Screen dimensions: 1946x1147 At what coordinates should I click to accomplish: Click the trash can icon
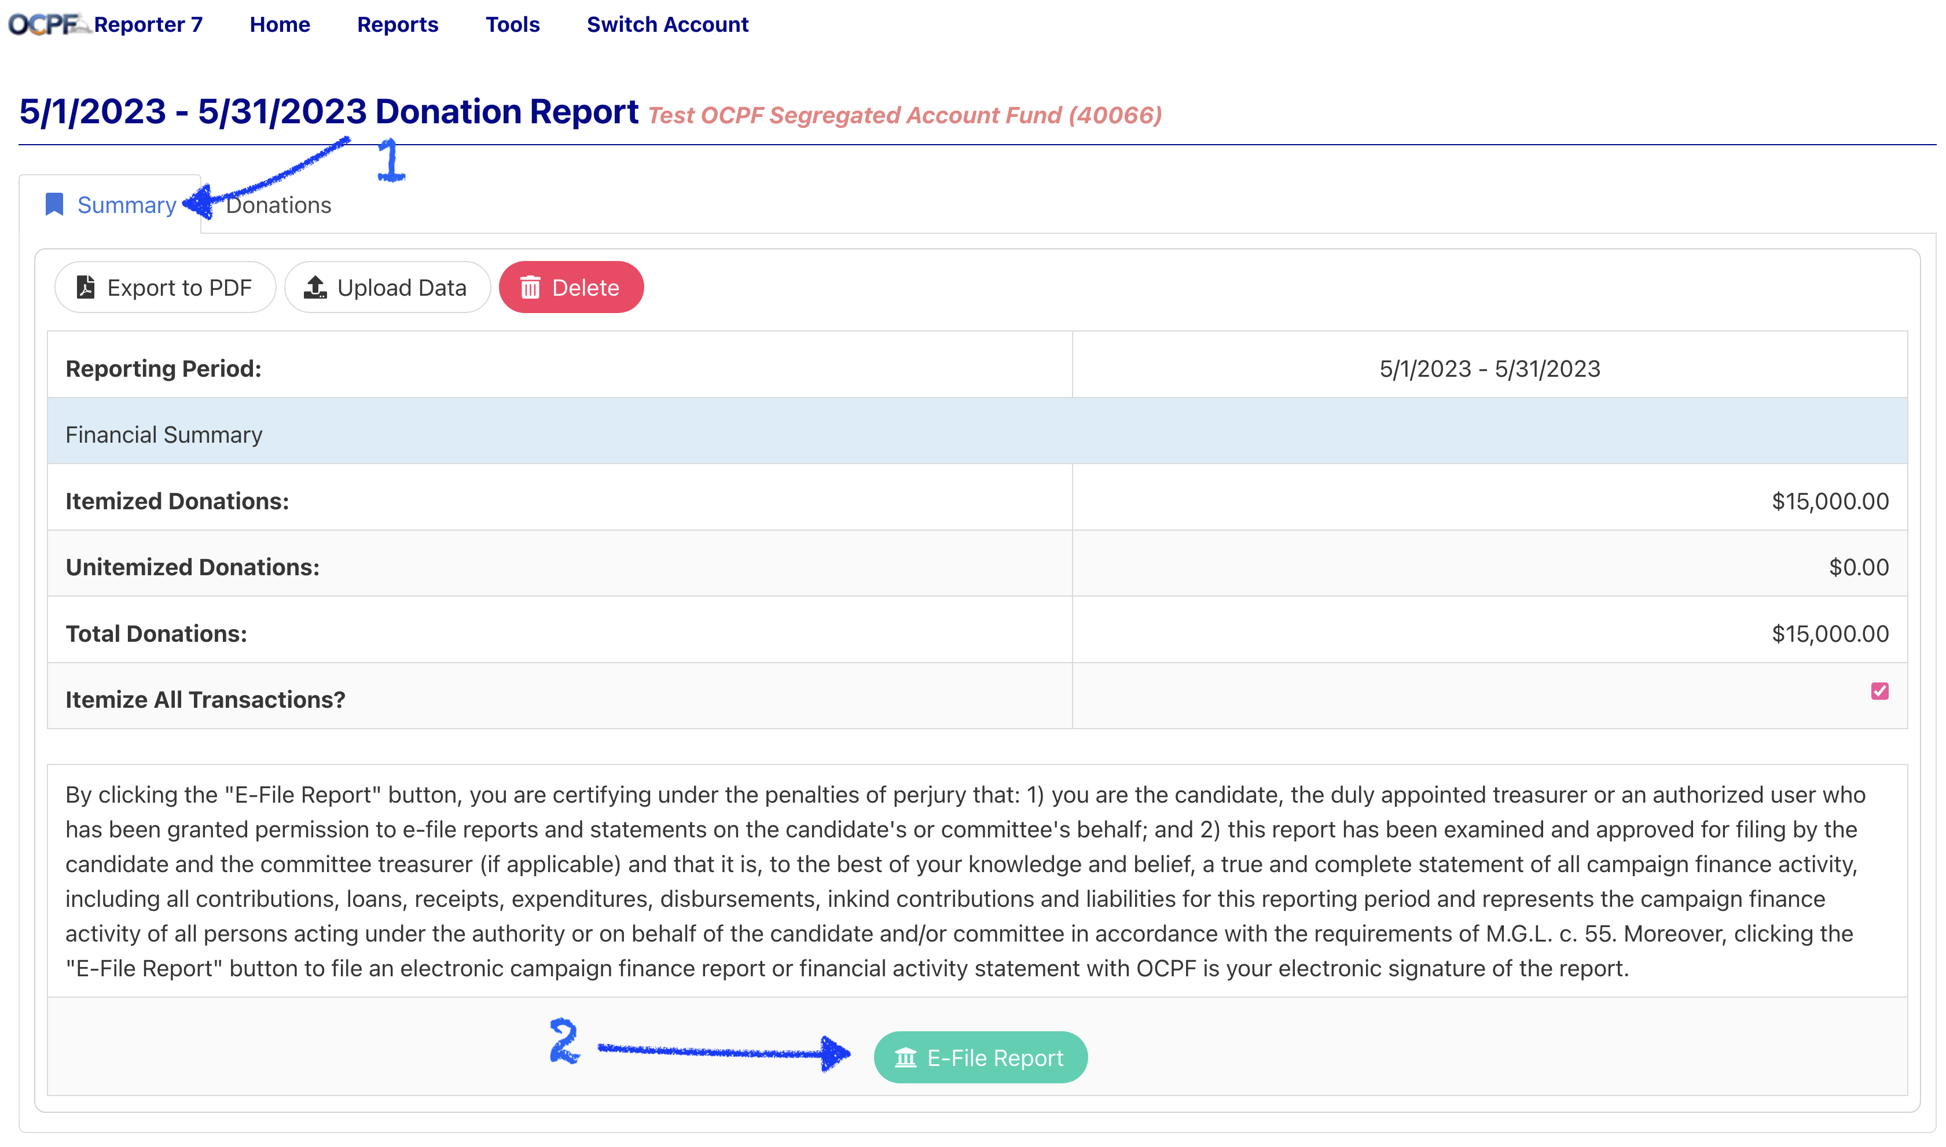530,288
